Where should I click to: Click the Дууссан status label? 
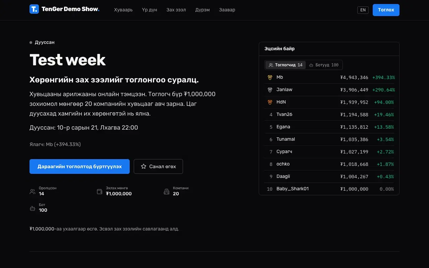[45, 43]
